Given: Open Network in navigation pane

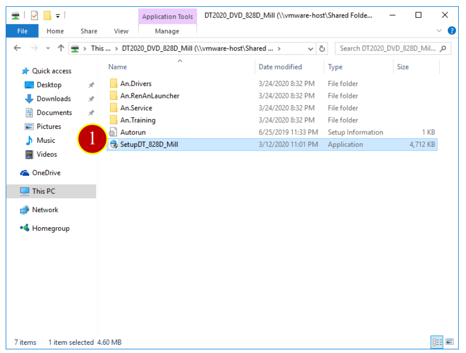Looking at the screenshot, I should [45, 210].
